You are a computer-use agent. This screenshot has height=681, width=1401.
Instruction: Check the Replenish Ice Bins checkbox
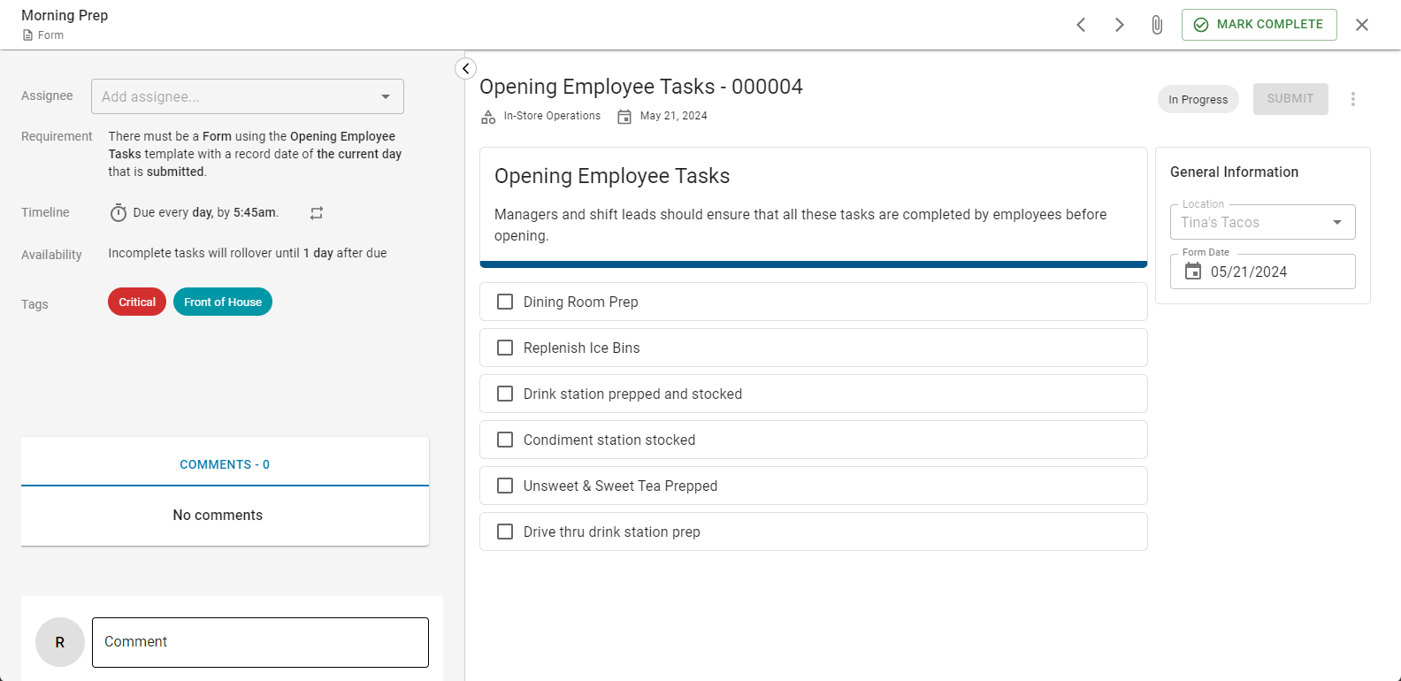(505, 348)
